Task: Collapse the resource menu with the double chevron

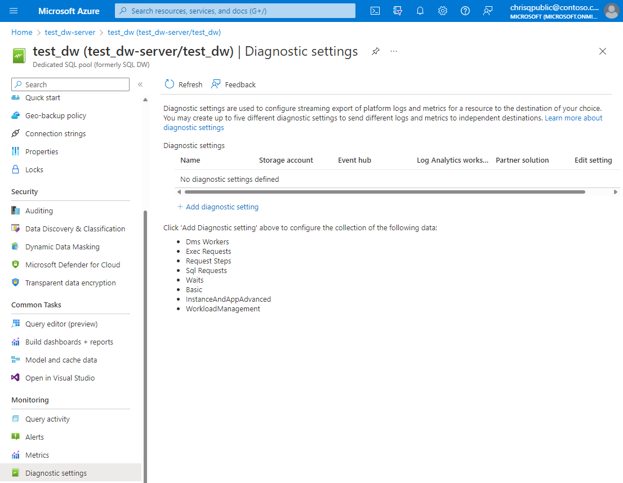Action: click(x=140, y=84)
